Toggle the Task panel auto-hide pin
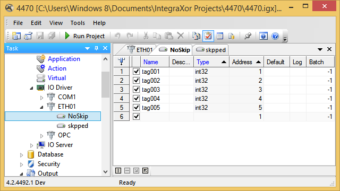340x191 pixels. point(97,48)
